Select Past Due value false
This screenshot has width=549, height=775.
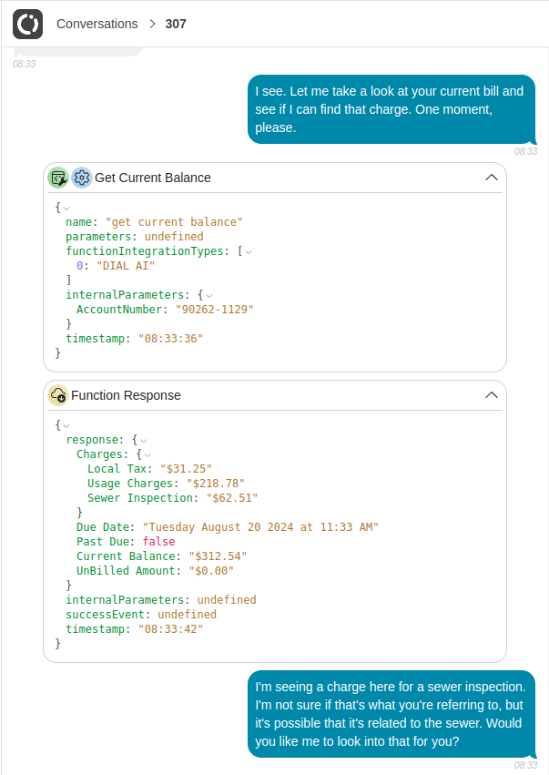point(158,541)
